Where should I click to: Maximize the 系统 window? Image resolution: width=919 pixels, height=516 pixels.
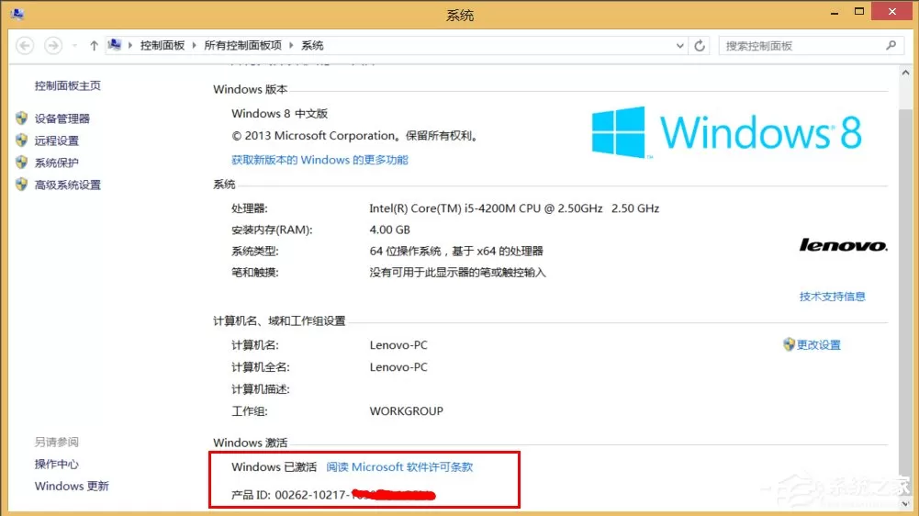pyautogui.click(x=859, y=12)
